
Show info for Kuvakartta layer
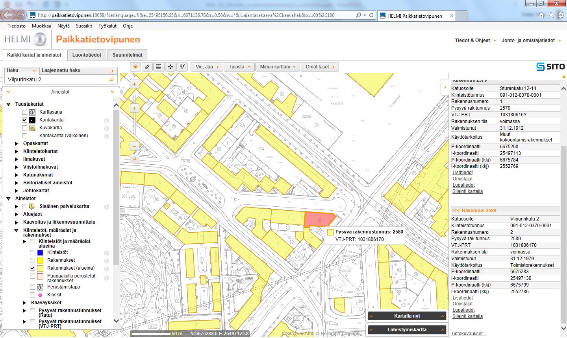(x=106, y=129)
